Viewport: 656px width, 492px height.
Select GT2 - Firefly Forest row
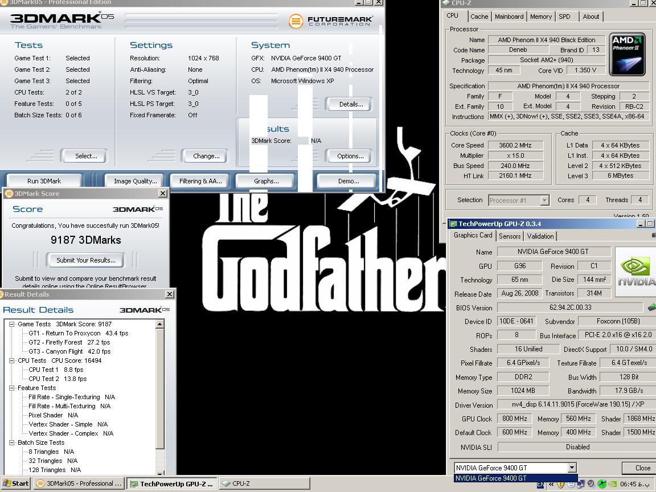coord(69,342)
